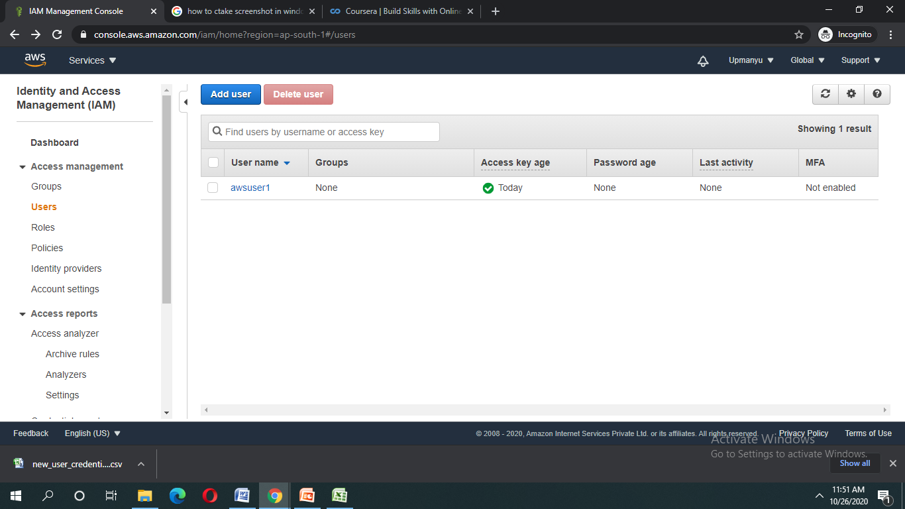Open Chrome menu three dots

pos(891,34)
